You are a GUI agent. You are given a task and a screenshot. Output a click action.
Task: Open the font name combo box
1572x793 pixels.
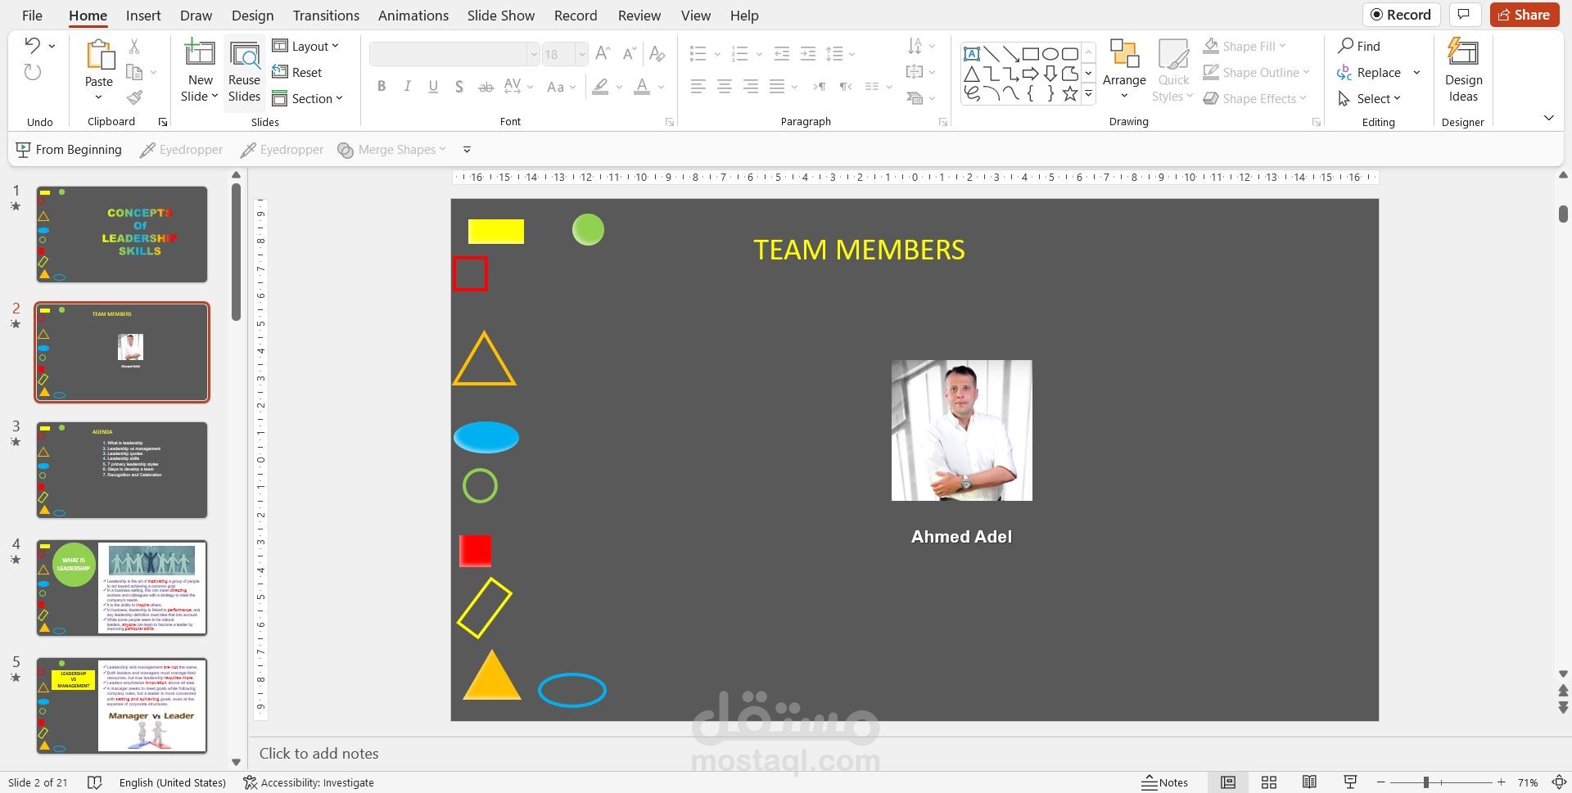[x=454, y=54]
